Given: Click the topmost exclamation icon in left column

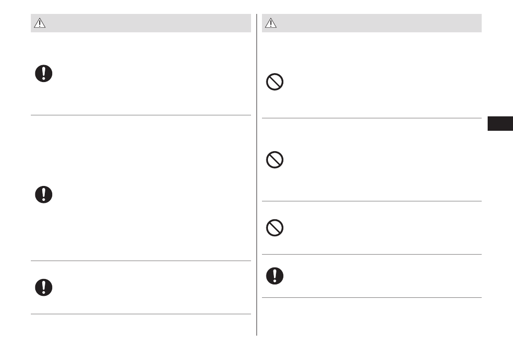Looking at the screenshot, I should click(44, 74).
